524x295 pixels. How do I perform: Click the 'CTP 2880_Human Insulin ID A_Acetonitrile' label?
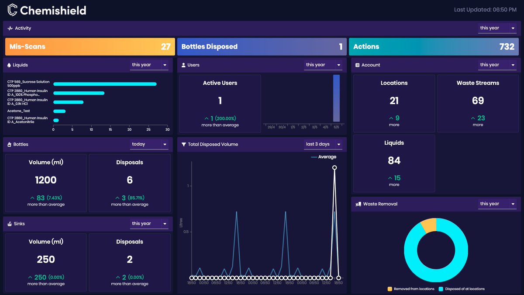click(28, 120)
